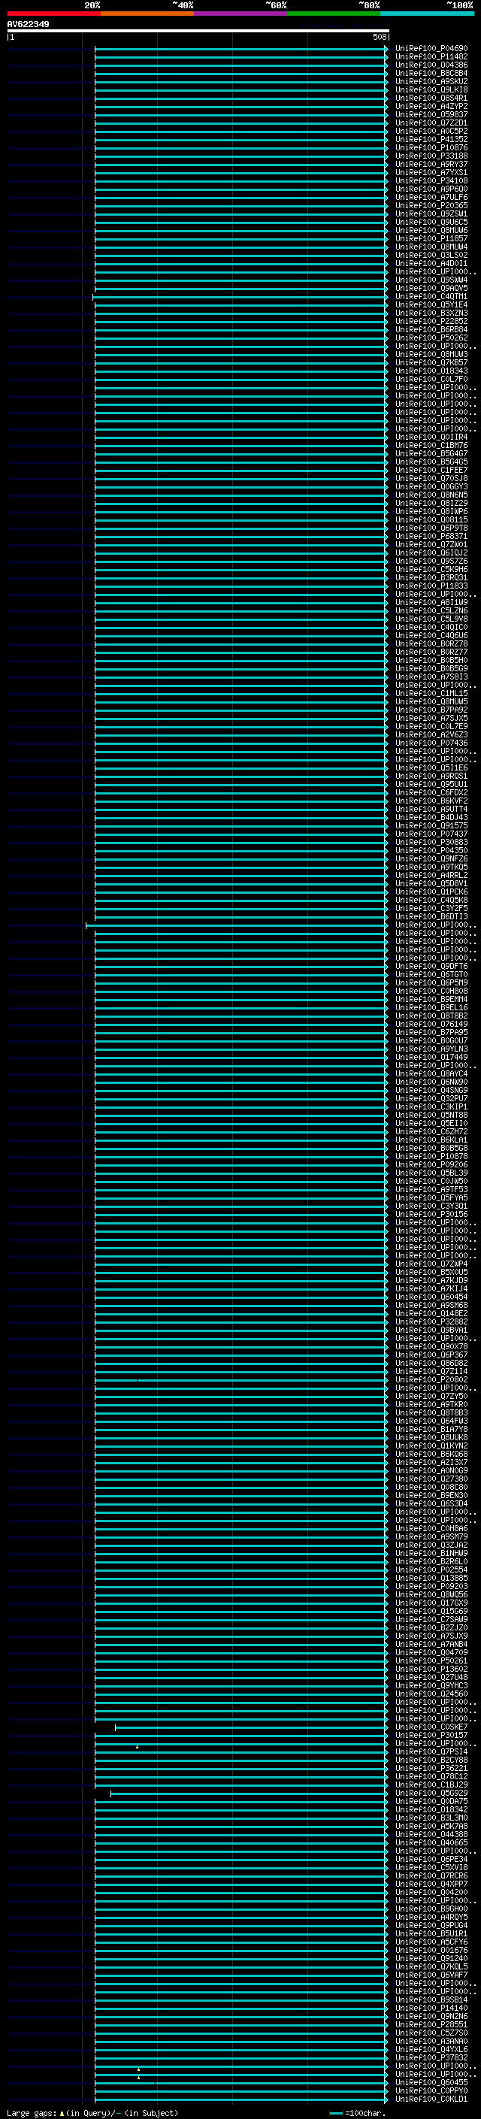This screenshot has width=481, height=2119.
Task: Click the orange 40% identity color band
Action: pyautogui.click(x=147, y=14)
